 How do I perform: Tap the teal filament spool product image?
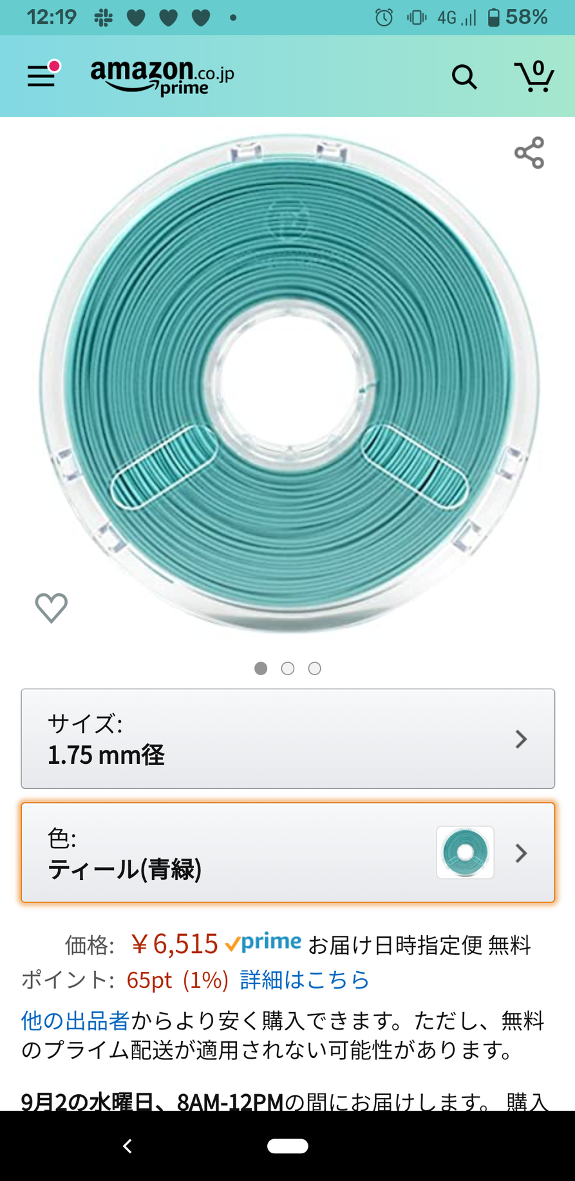point(289,383)
